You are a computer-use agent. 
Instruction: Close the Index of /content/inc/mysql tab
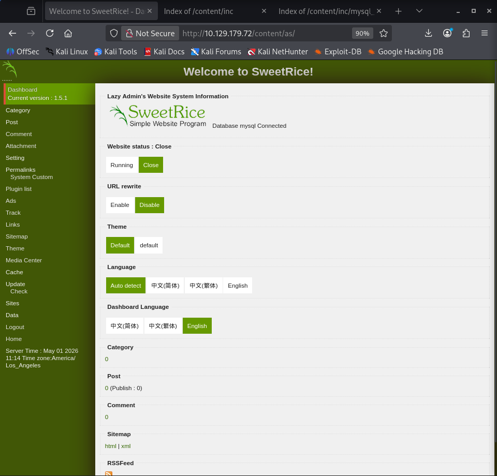point(379,11)
